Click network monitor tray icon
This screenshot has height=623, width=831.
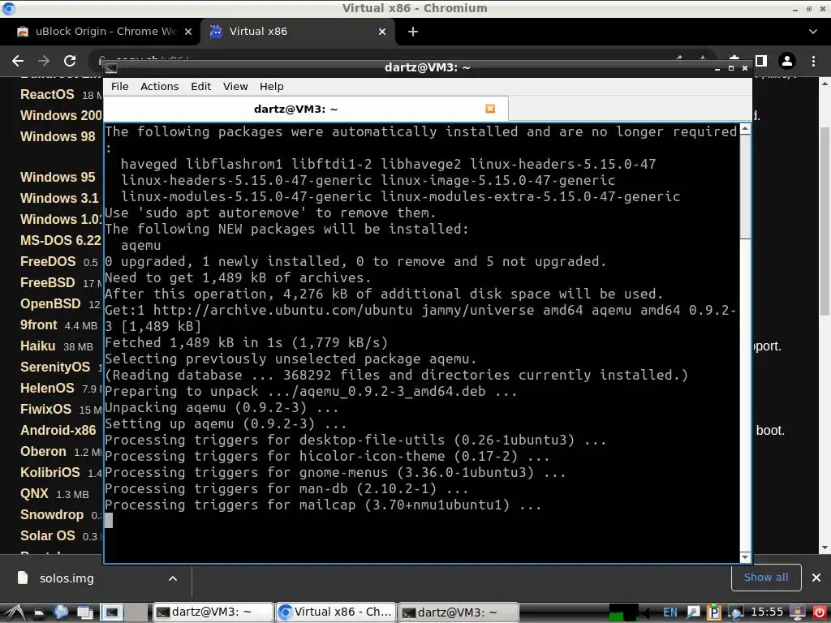(736, 613)
